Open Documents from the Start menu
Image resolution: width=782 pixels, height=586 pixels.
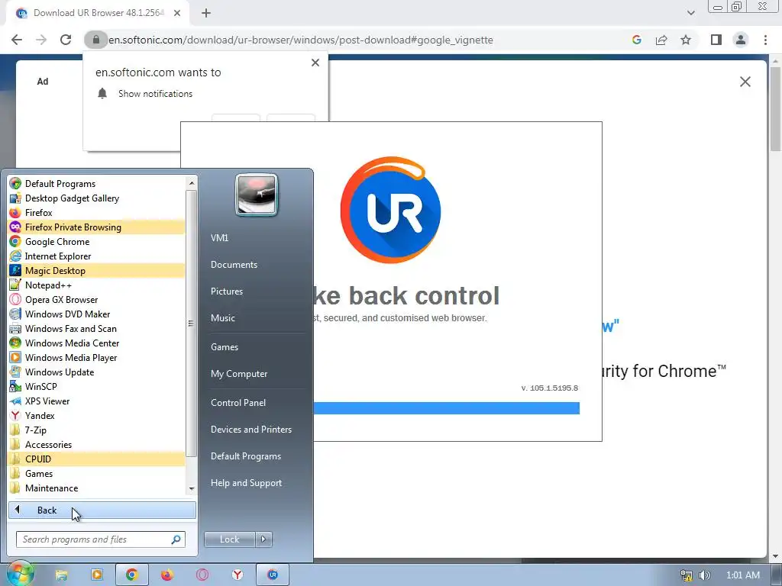coord(234,265)
